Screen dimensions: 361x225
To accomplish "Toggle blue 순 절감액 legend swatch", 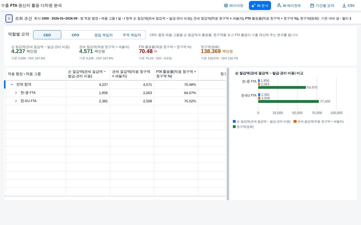I will coord(234,121).
